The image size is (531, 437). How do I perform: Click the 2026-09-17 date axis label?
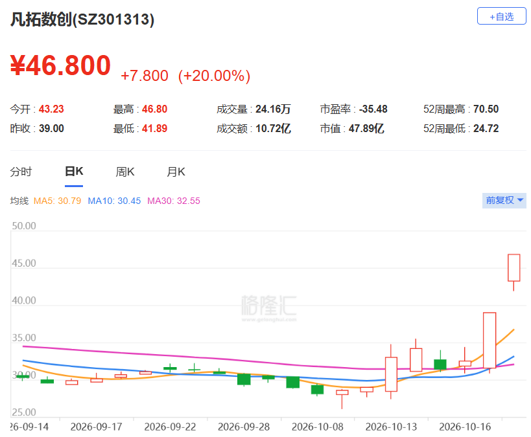click(x=96, y=427)
